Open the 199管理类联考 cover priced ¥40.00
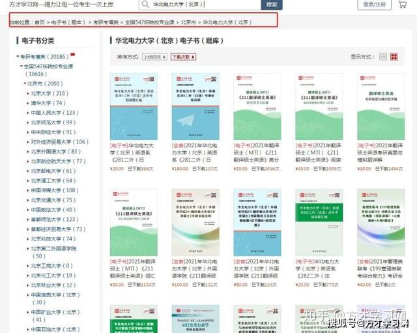This screenshot has width=417, height=333. coord(381,222)
